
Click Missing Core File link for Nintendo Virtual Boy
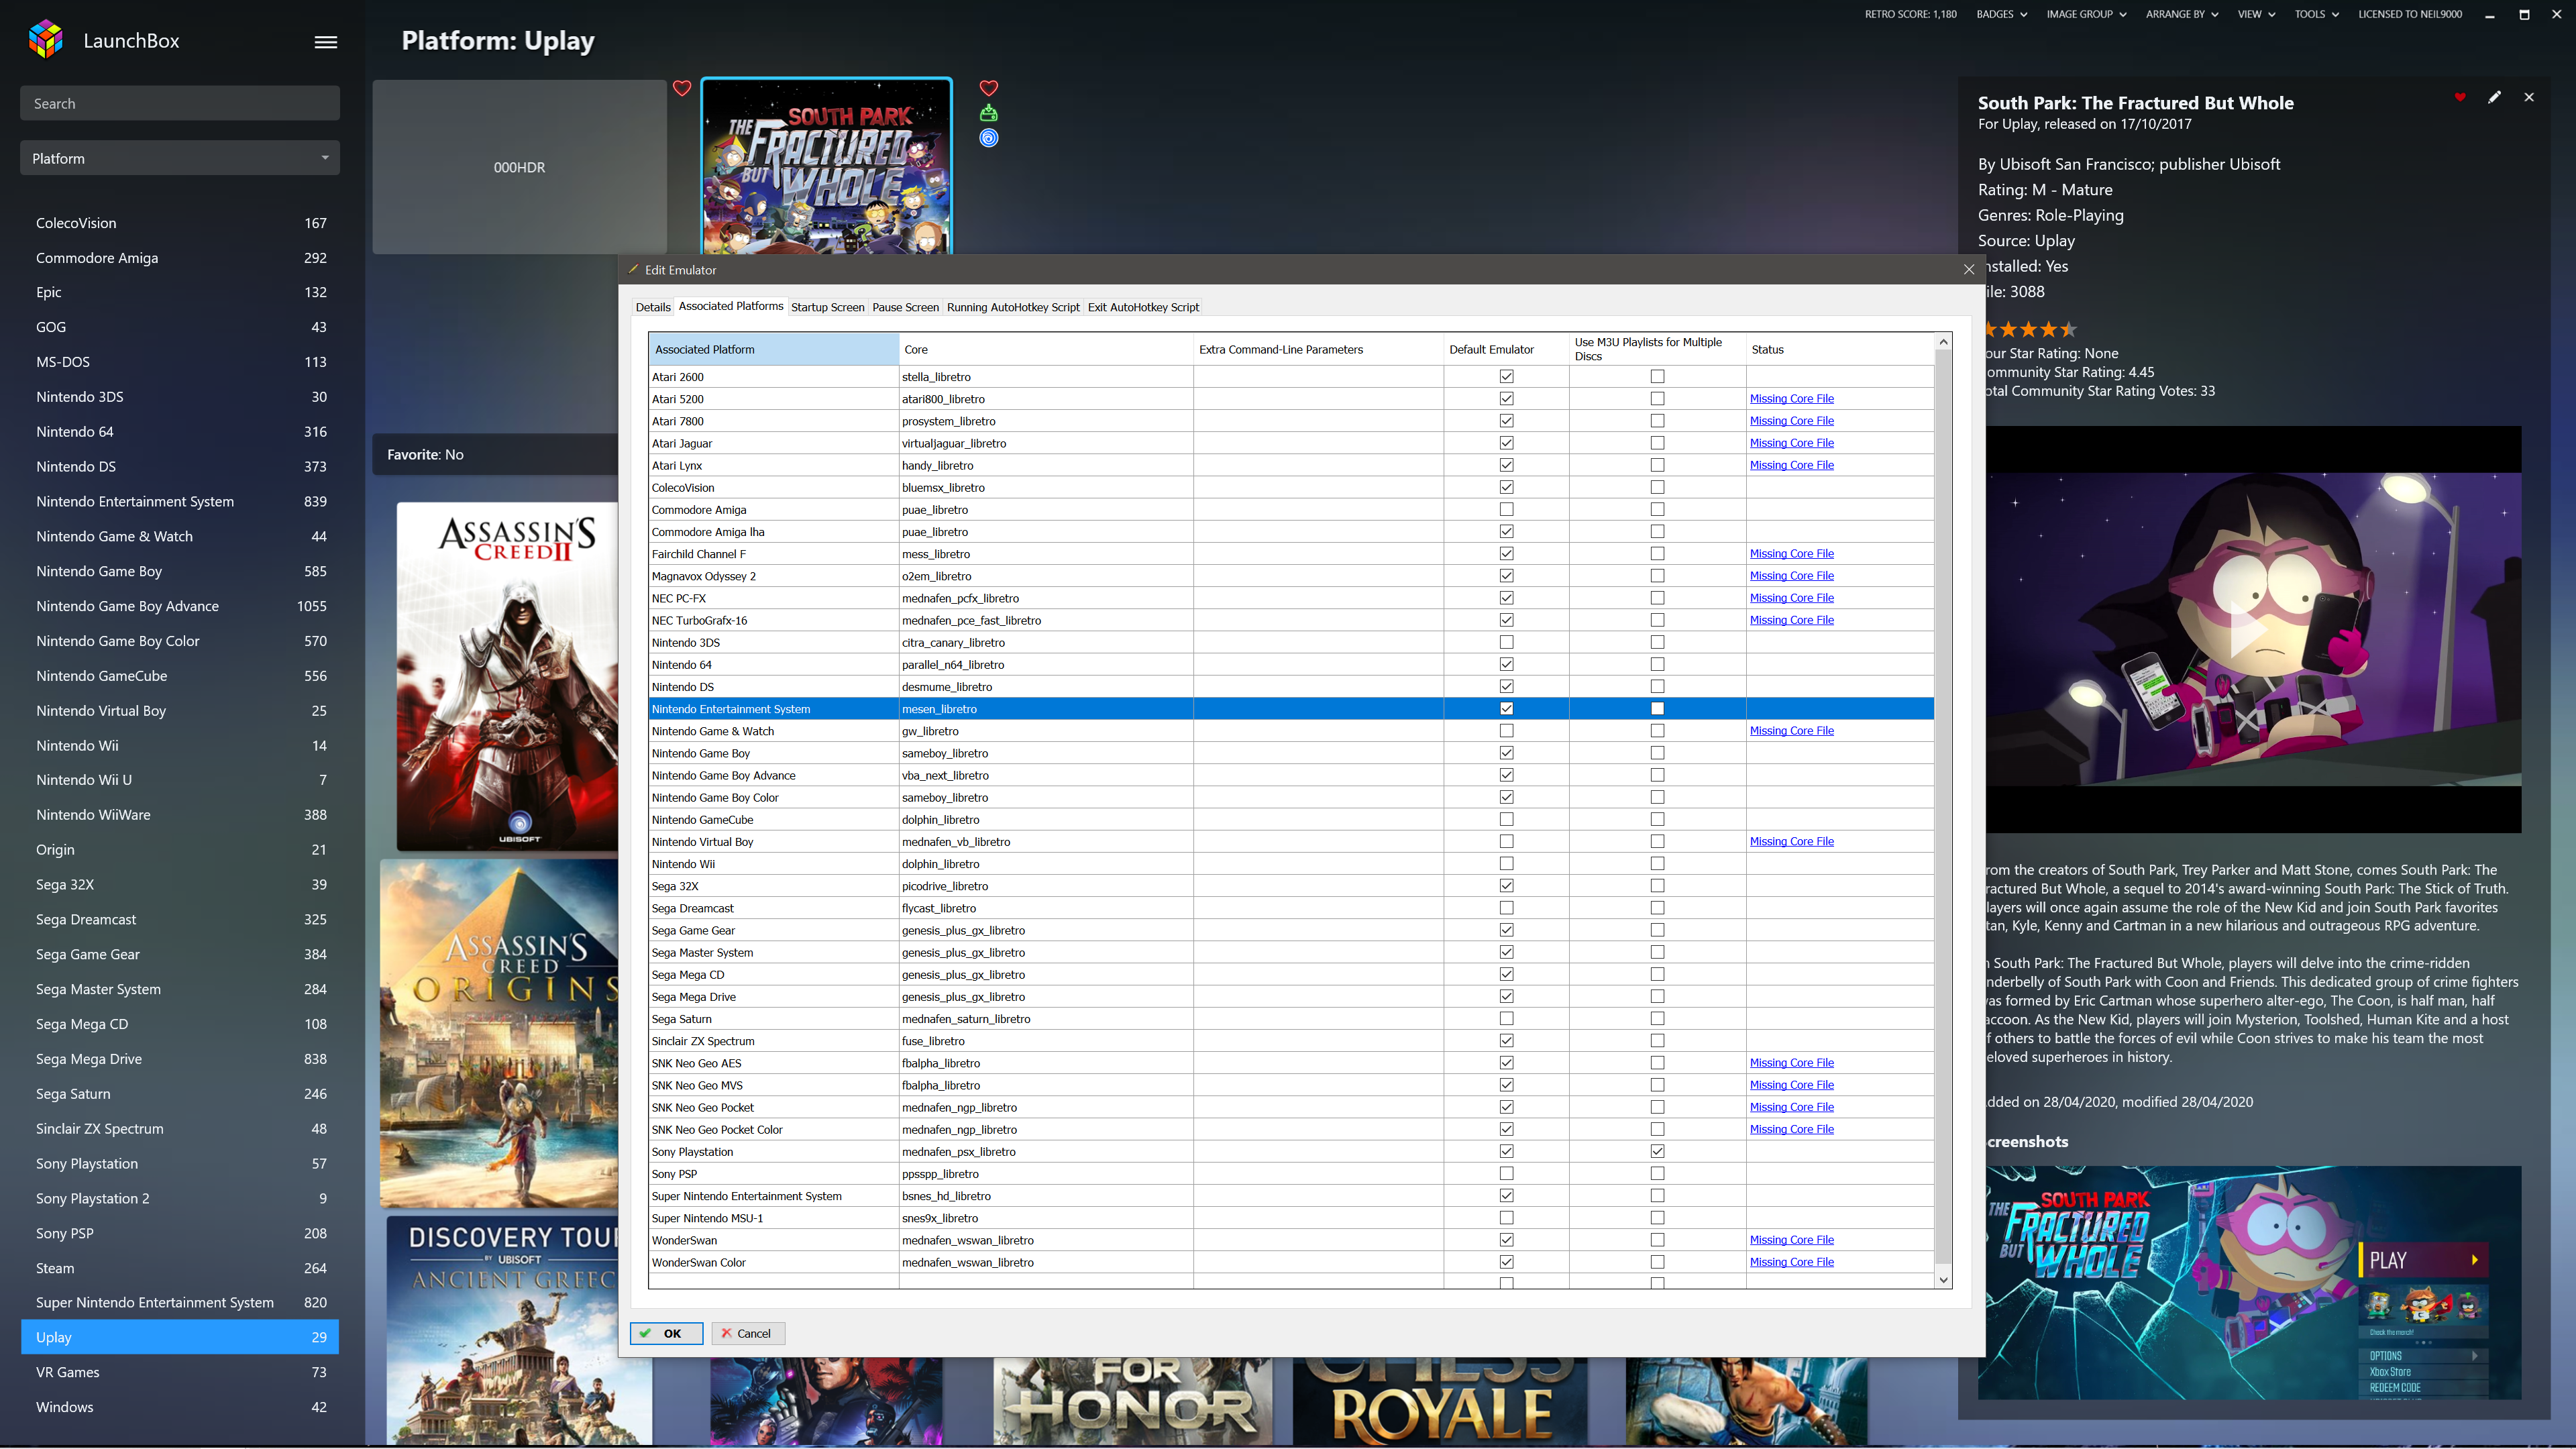[x=1791, y=842]
